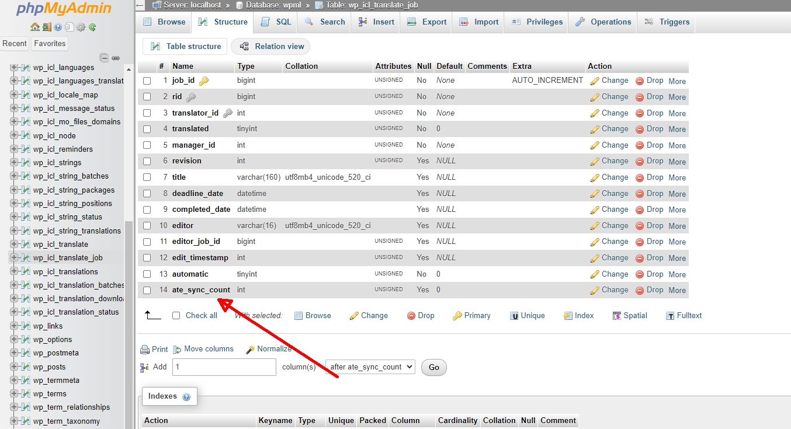Tick the checkbox for job_id row
This screenshot has width=791, height=429.
[147, 81]
